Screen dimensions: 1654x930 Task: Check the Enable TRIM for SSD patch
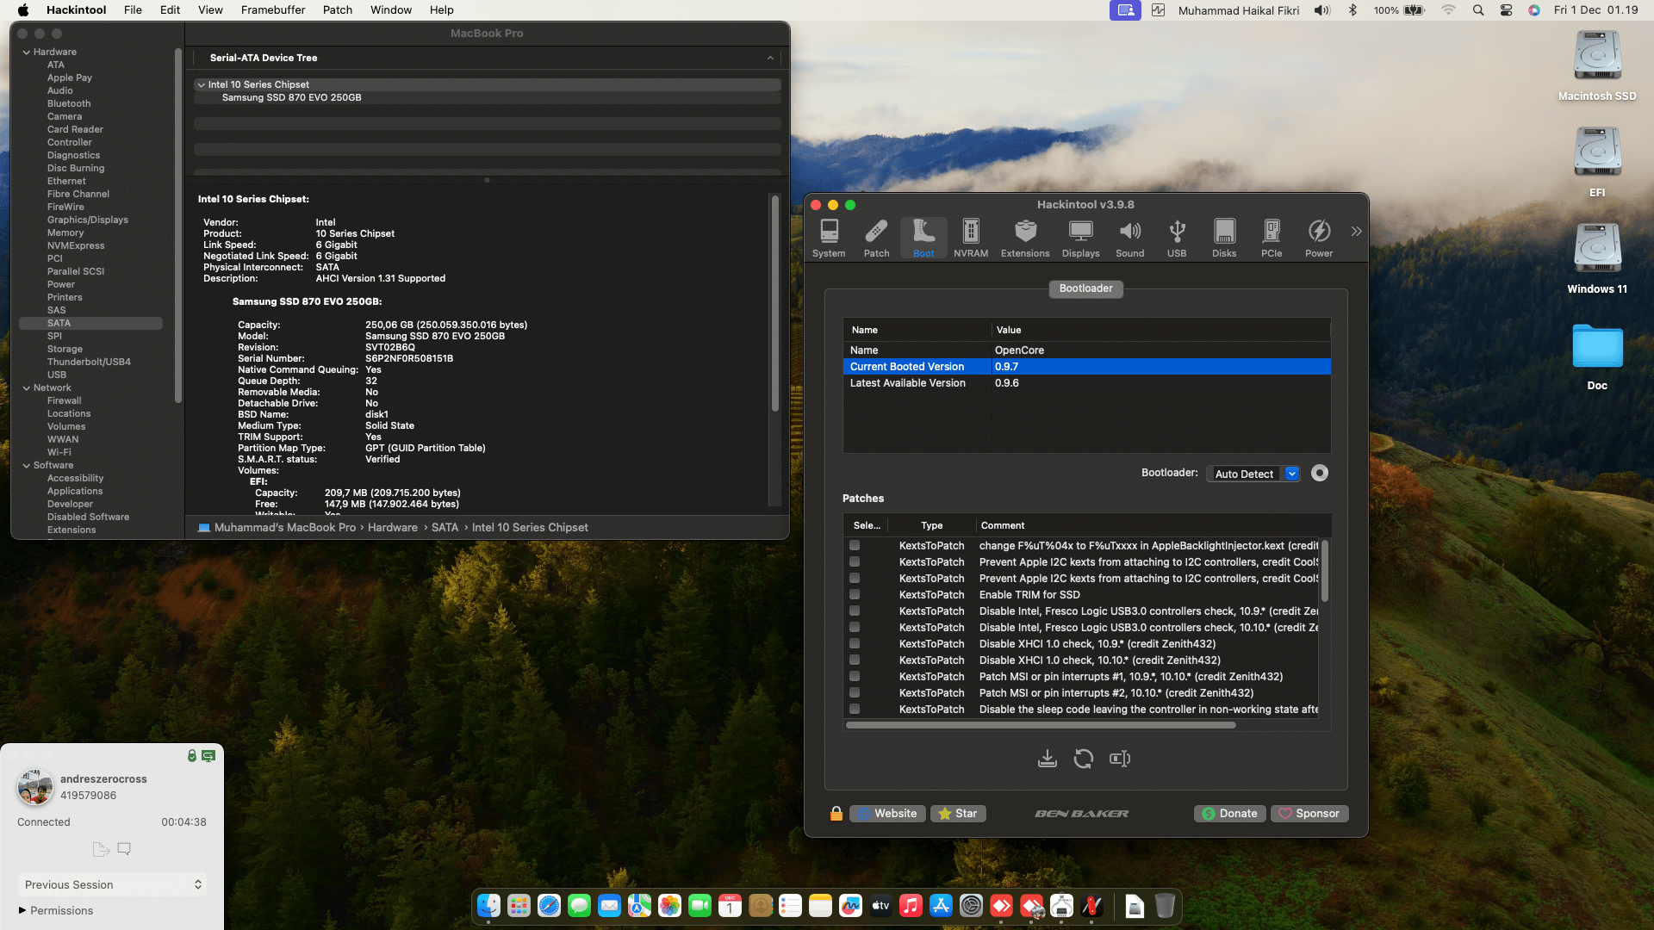click(855, 594)
